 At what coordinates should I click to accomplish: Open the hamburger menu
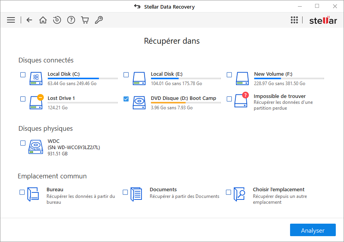click(11, 20)
